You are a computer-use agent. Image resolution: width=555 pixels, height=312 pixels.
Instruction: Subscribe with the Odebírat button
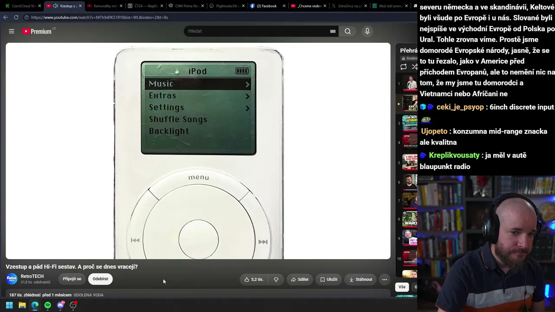click(100, 279)
